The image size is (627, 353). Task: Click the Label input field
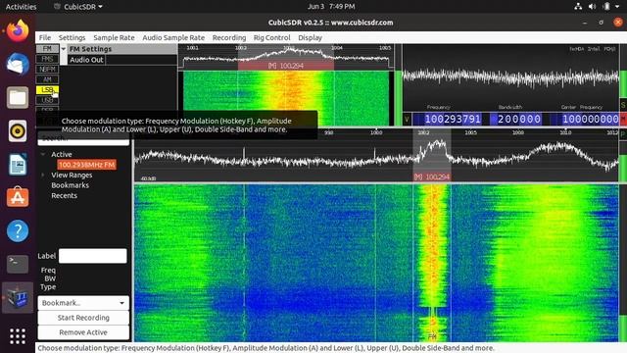point(93,256)
